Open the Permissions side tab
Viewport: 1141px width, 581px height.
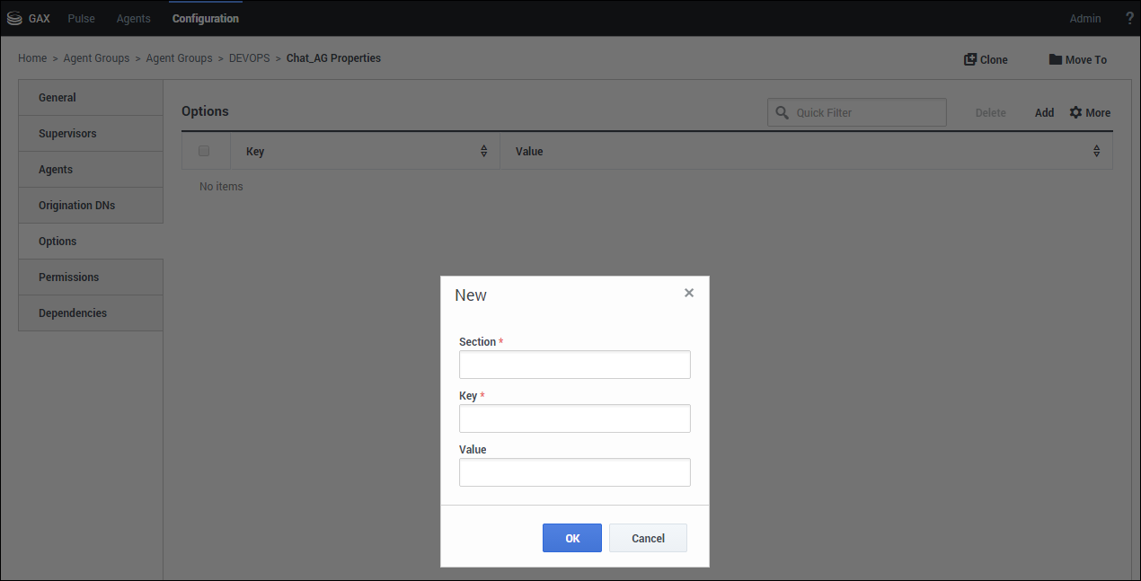[x=69, y=277]
